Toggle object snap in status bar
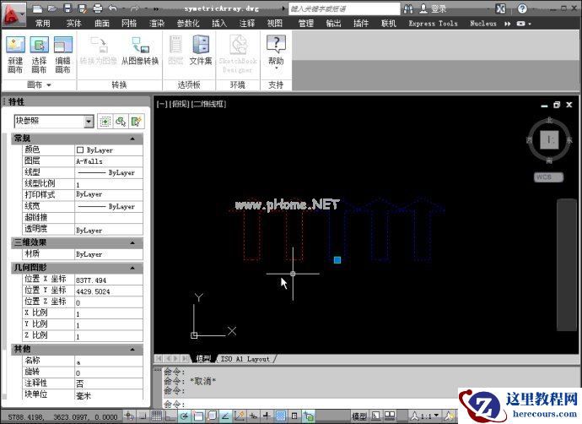Image resolution: width=582 pixels, height=424 pixels. tap(198, 416)
